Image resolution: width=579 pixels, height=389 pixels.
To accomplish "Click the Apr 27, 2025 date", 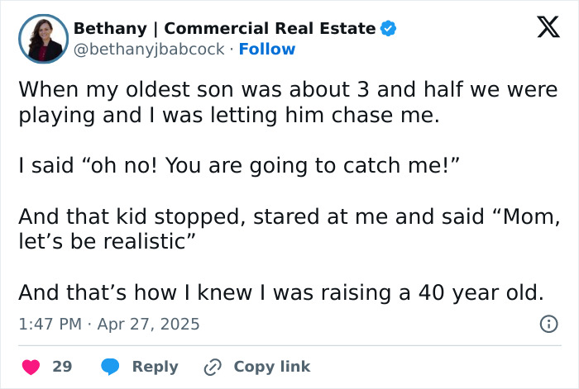I will 149,324.
